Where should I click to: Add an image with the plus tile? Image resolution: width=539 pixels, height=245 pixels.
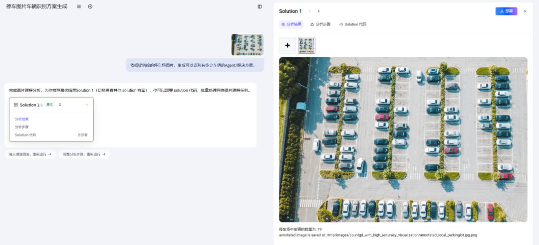click(287, 45)
